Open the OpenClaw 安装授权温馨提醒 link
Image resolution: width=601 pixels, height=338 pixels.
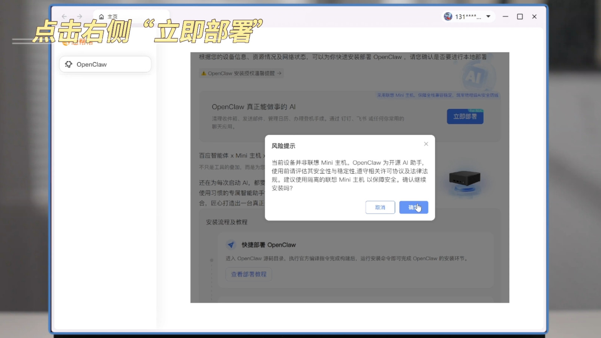click(241, 73)
